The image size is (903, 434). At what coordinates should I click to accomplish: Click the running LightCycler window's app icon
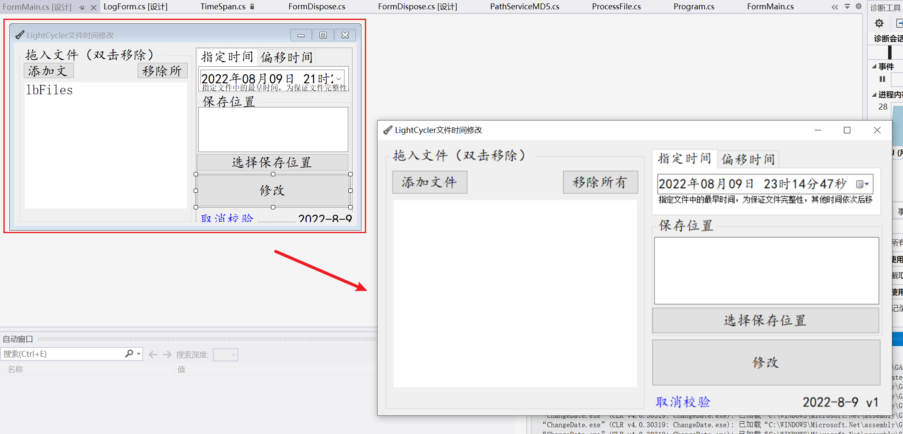pyautogui.click(x=387, y=130)
